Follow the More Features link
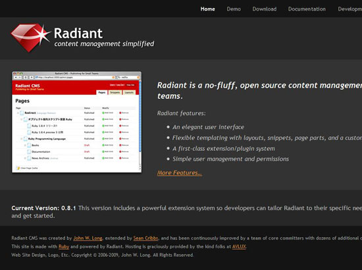The image size is (362, 270). [x=180, y=173]
